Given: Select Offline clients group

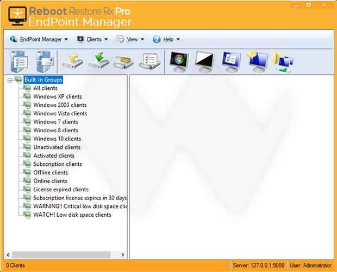Looking at the screenshot, I should pos(51,172).
